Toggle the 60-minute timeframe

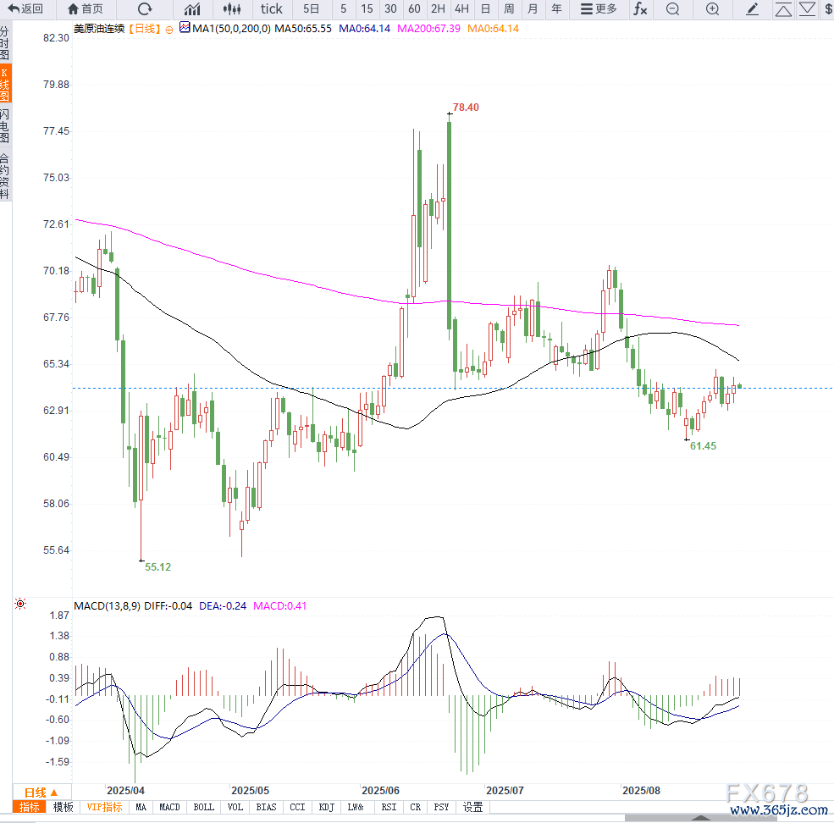click(x=414, y=9)
